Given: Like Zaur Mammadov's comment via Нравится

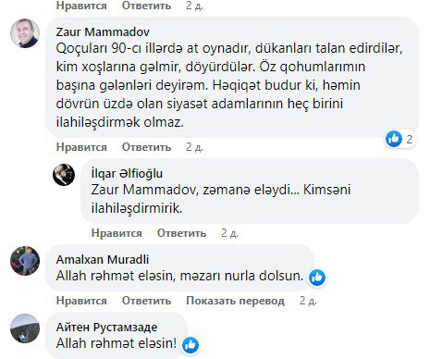Looking at the screenshot, I should (x=81, y=147).
